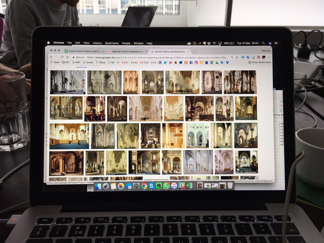Bookmark this page with the star icon
324x243 pixels.
tap(237, 57)
